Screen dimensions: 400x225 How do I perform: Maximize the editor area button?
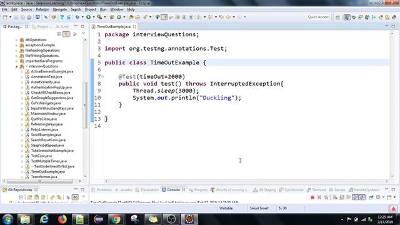393,26
